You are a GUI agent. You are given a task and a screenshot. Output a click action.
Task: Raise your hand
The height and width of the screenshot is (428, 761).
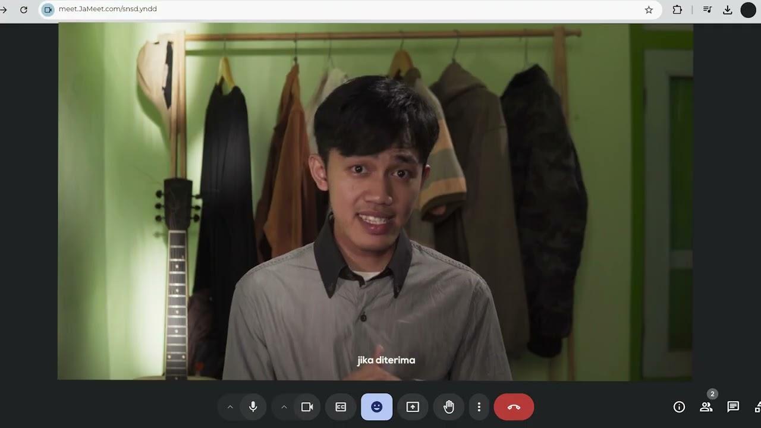(x=449, y=407)
